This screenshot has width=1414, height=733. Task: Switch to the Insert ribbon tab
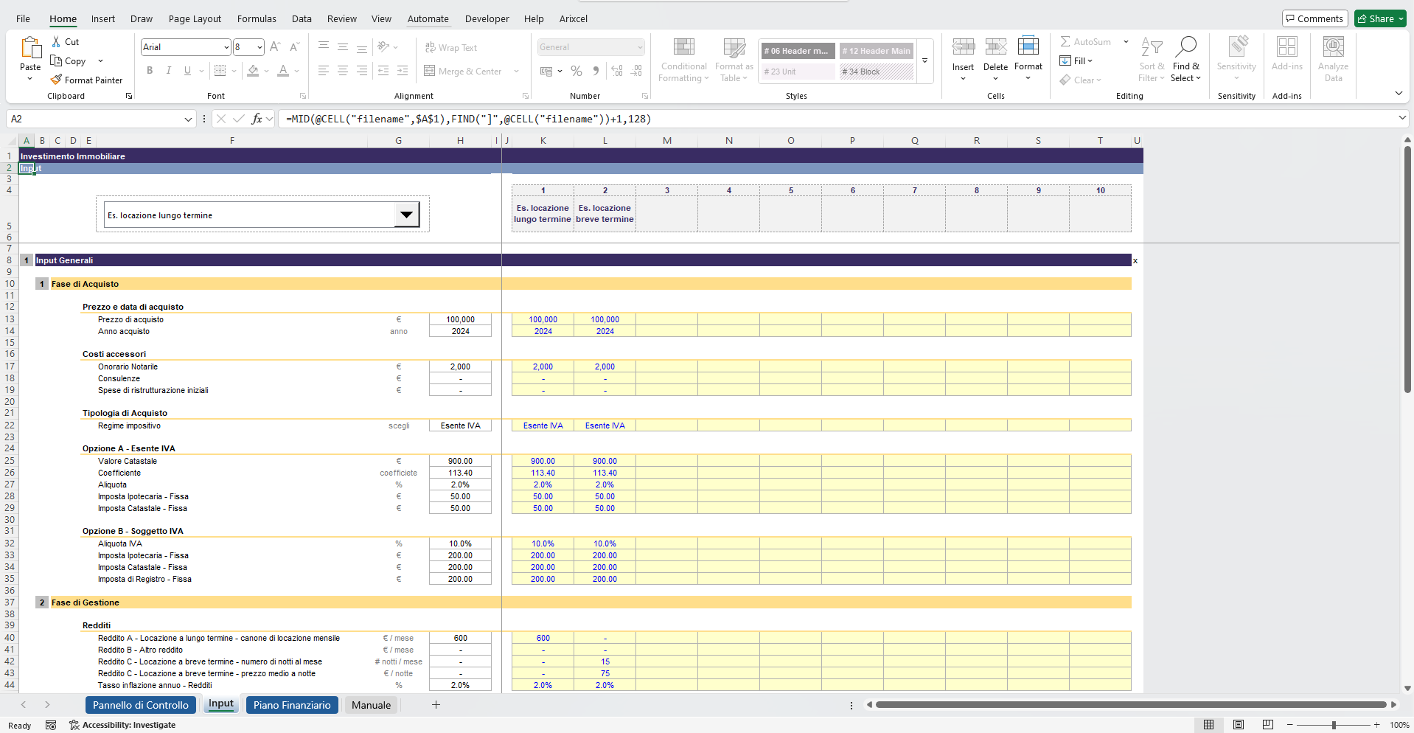tap(103, 18)
